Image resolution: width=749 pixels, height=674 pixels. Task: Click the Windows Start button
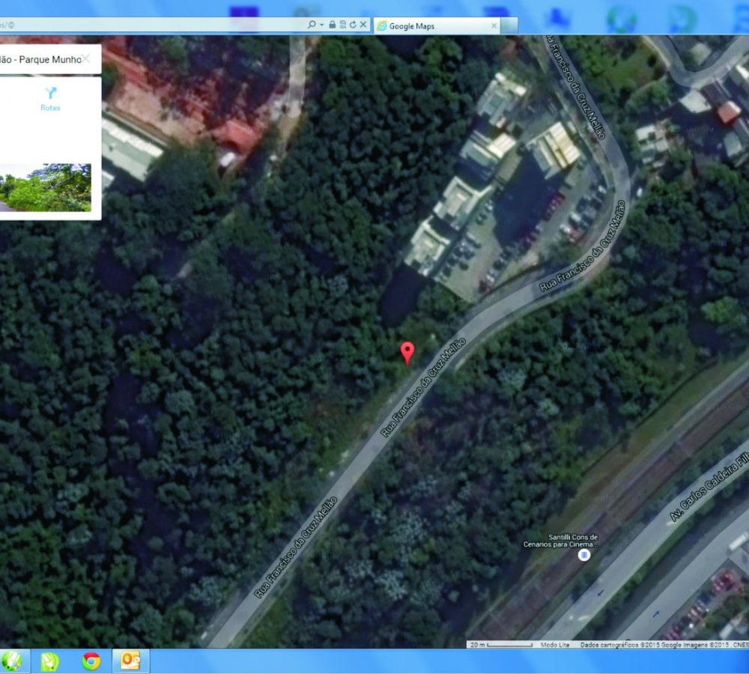(12, 661)
